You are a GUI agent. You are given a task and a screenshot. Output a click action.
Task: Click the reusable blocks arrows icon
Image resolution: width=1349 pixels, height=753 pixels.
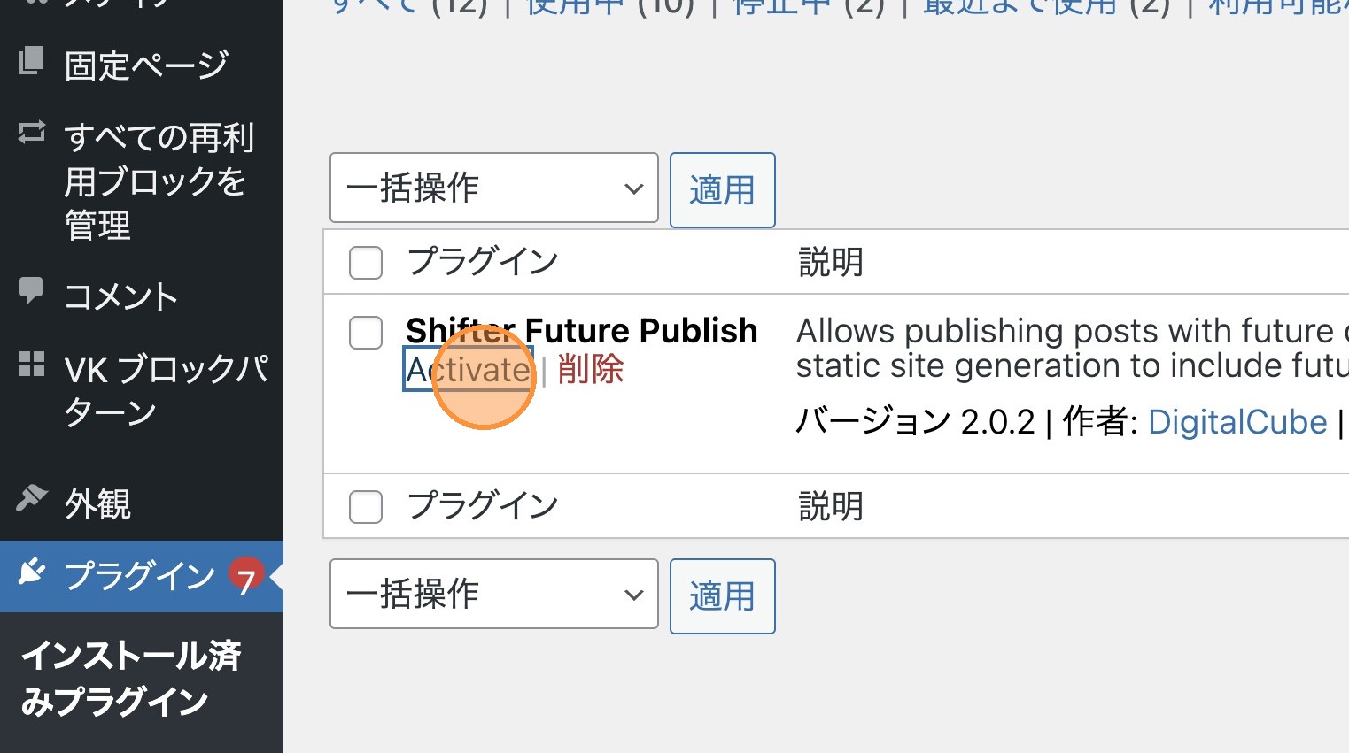click(31, 133)
